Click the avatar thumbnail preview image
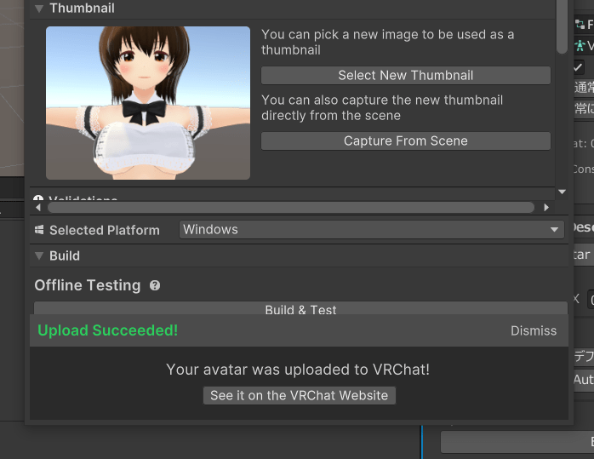 (148, 103)
